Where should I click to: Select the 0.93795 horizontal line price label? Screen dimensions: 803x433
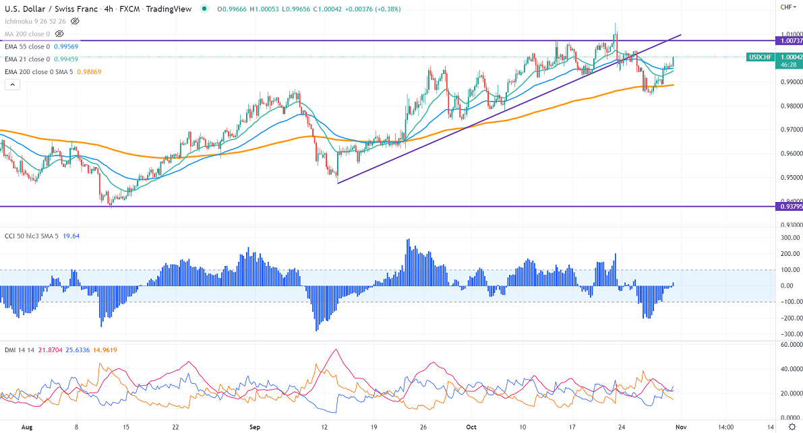tap(790, 207)
